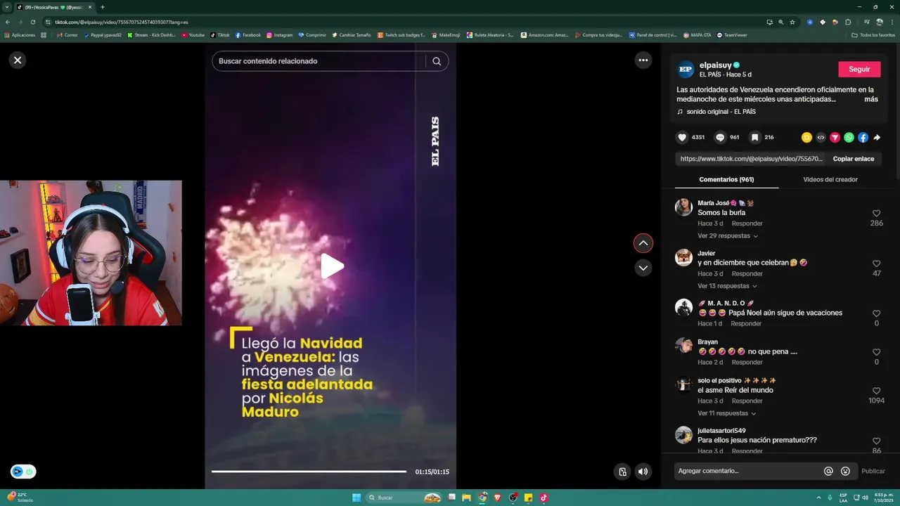Click the share arrow for more options
The height and width of the screenshot is (506, 900).
[877, 138]
